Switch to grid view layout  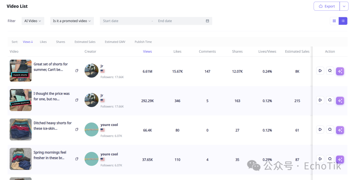(334, 21)
